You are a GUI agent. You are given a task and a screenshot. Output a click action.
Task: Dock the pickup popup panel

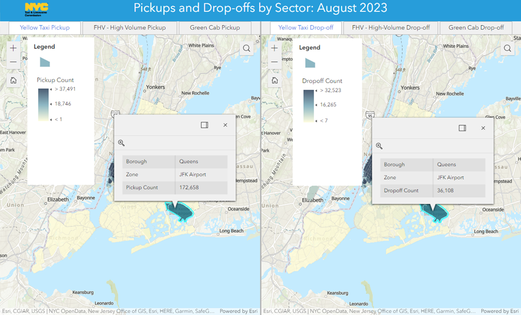pyautogui.click(x=204, y=125)
